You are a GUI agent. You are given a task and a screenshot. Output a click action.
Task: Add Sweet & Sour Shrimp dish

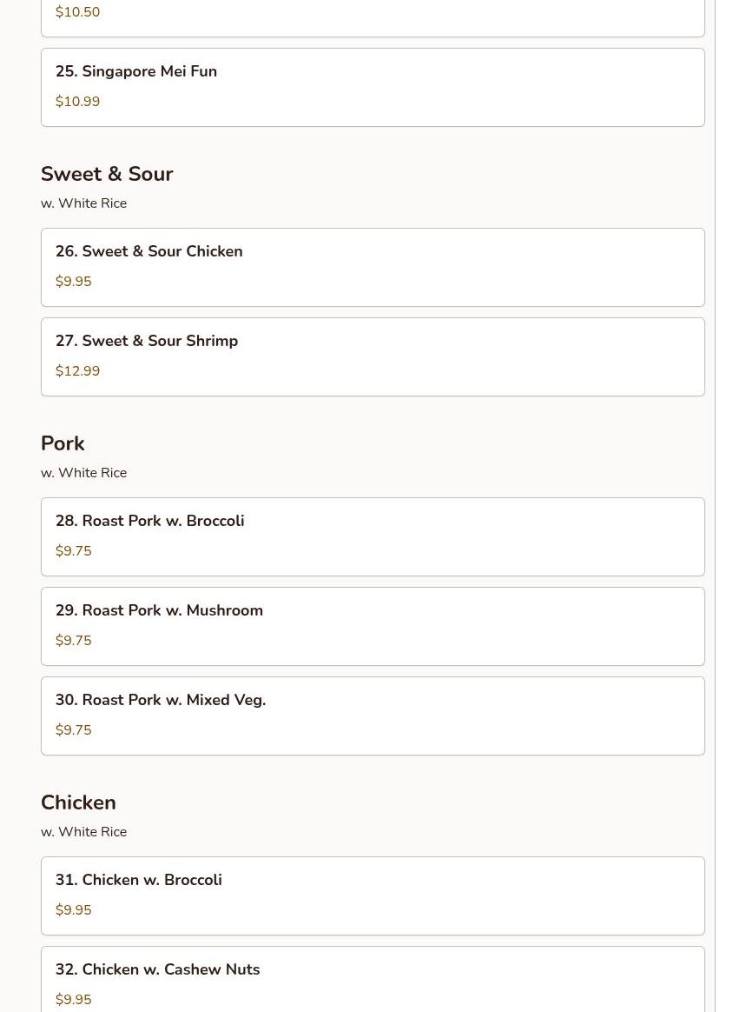pyautogui.click(x=147, y=341)
